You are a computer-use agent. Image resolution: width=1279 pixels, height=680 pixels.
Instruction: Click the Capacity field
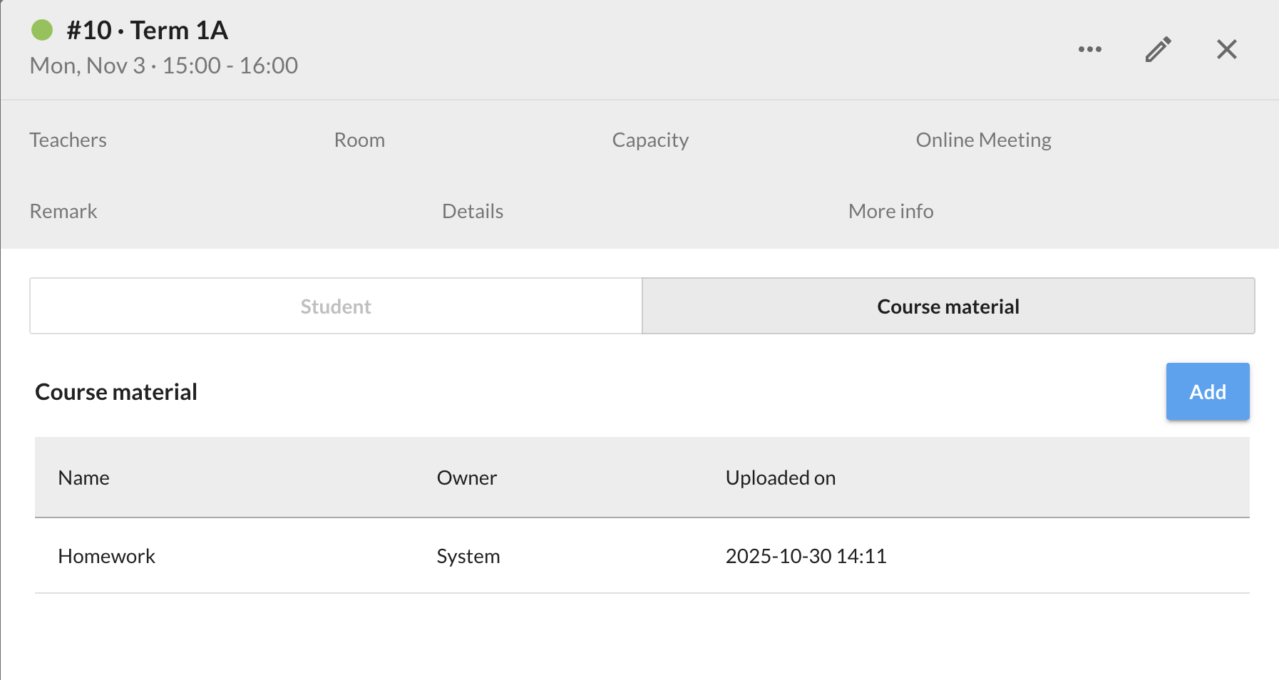pyautogui.click(x=649, y=140)
